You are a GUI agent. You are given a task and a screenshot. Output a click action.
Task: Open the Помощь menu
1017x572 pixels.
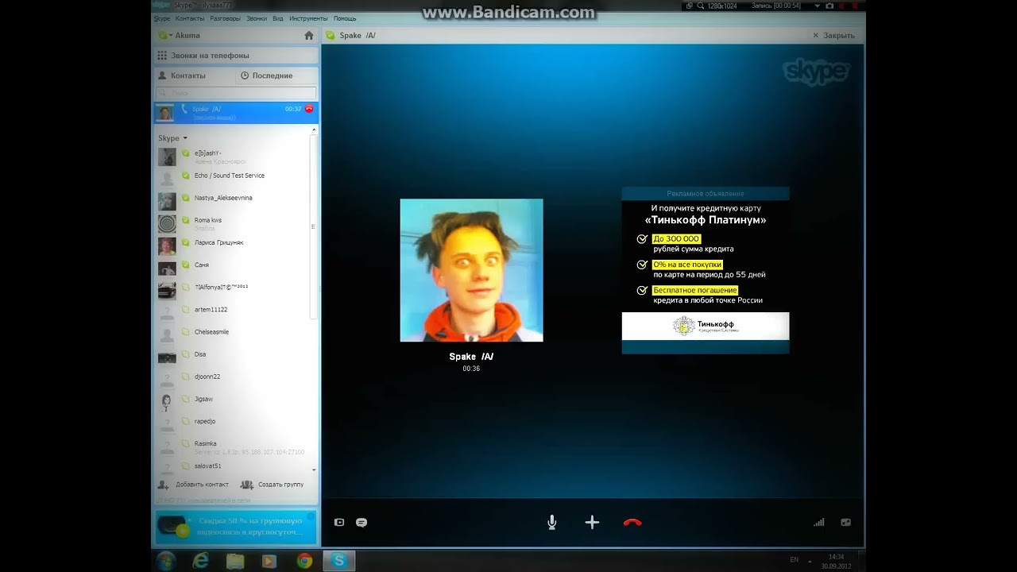click(x=345, y=18)
